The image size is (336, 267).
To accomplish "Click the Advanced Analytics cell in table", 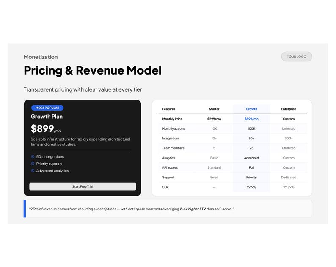I will [x=251, y=158].
